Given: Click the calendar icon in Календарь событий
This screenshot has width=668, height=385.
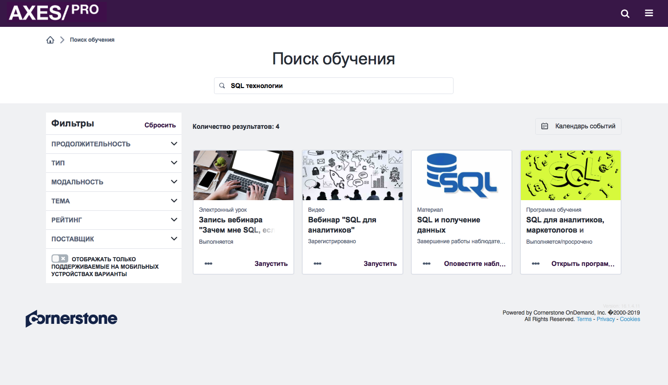Looking at the screenshot, I should tap(545, 126).
